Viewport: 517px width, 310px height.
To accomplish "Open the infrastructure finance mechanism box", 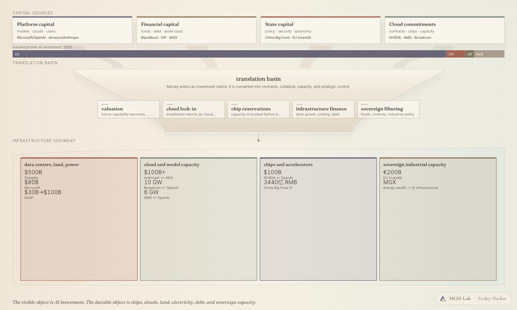I will (x=323, y=109).
